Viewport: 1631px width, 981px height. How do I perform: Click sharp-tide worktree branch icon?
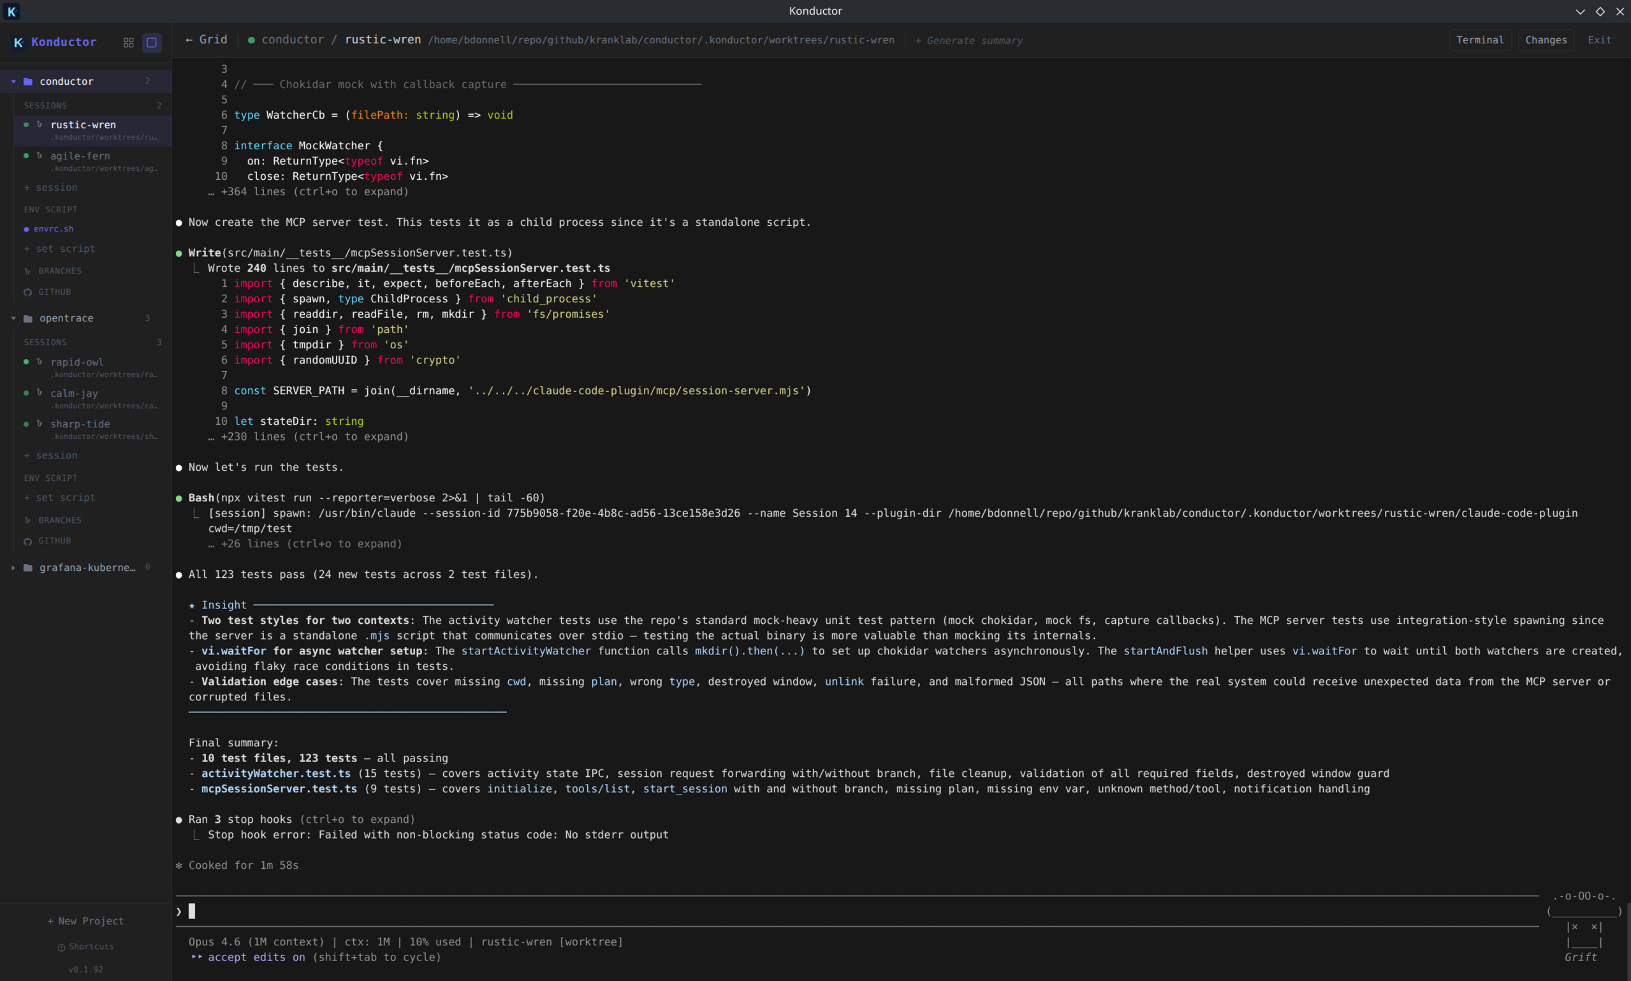click(x=40, y=423)
